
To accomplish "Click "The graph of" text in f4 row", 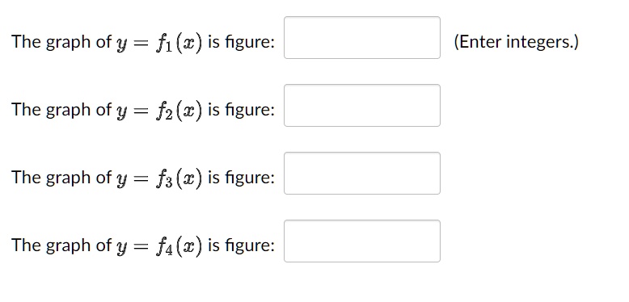I will (61, 245).
